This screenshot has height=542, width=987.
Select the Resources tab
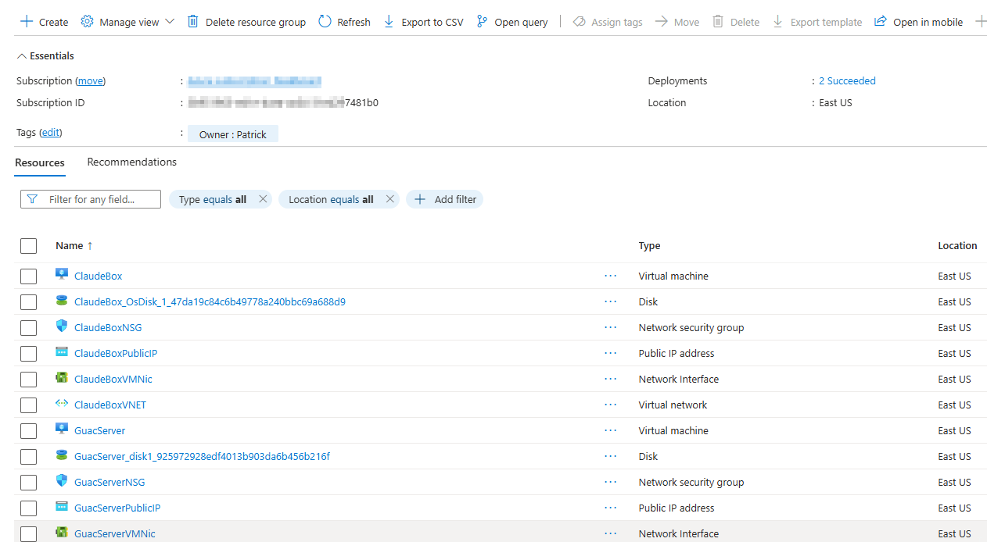click(39, 162)
